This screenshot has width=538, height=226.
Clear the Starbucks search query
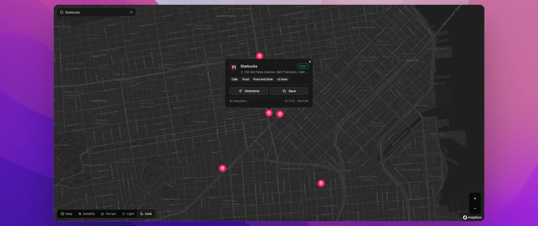point(131,12)
